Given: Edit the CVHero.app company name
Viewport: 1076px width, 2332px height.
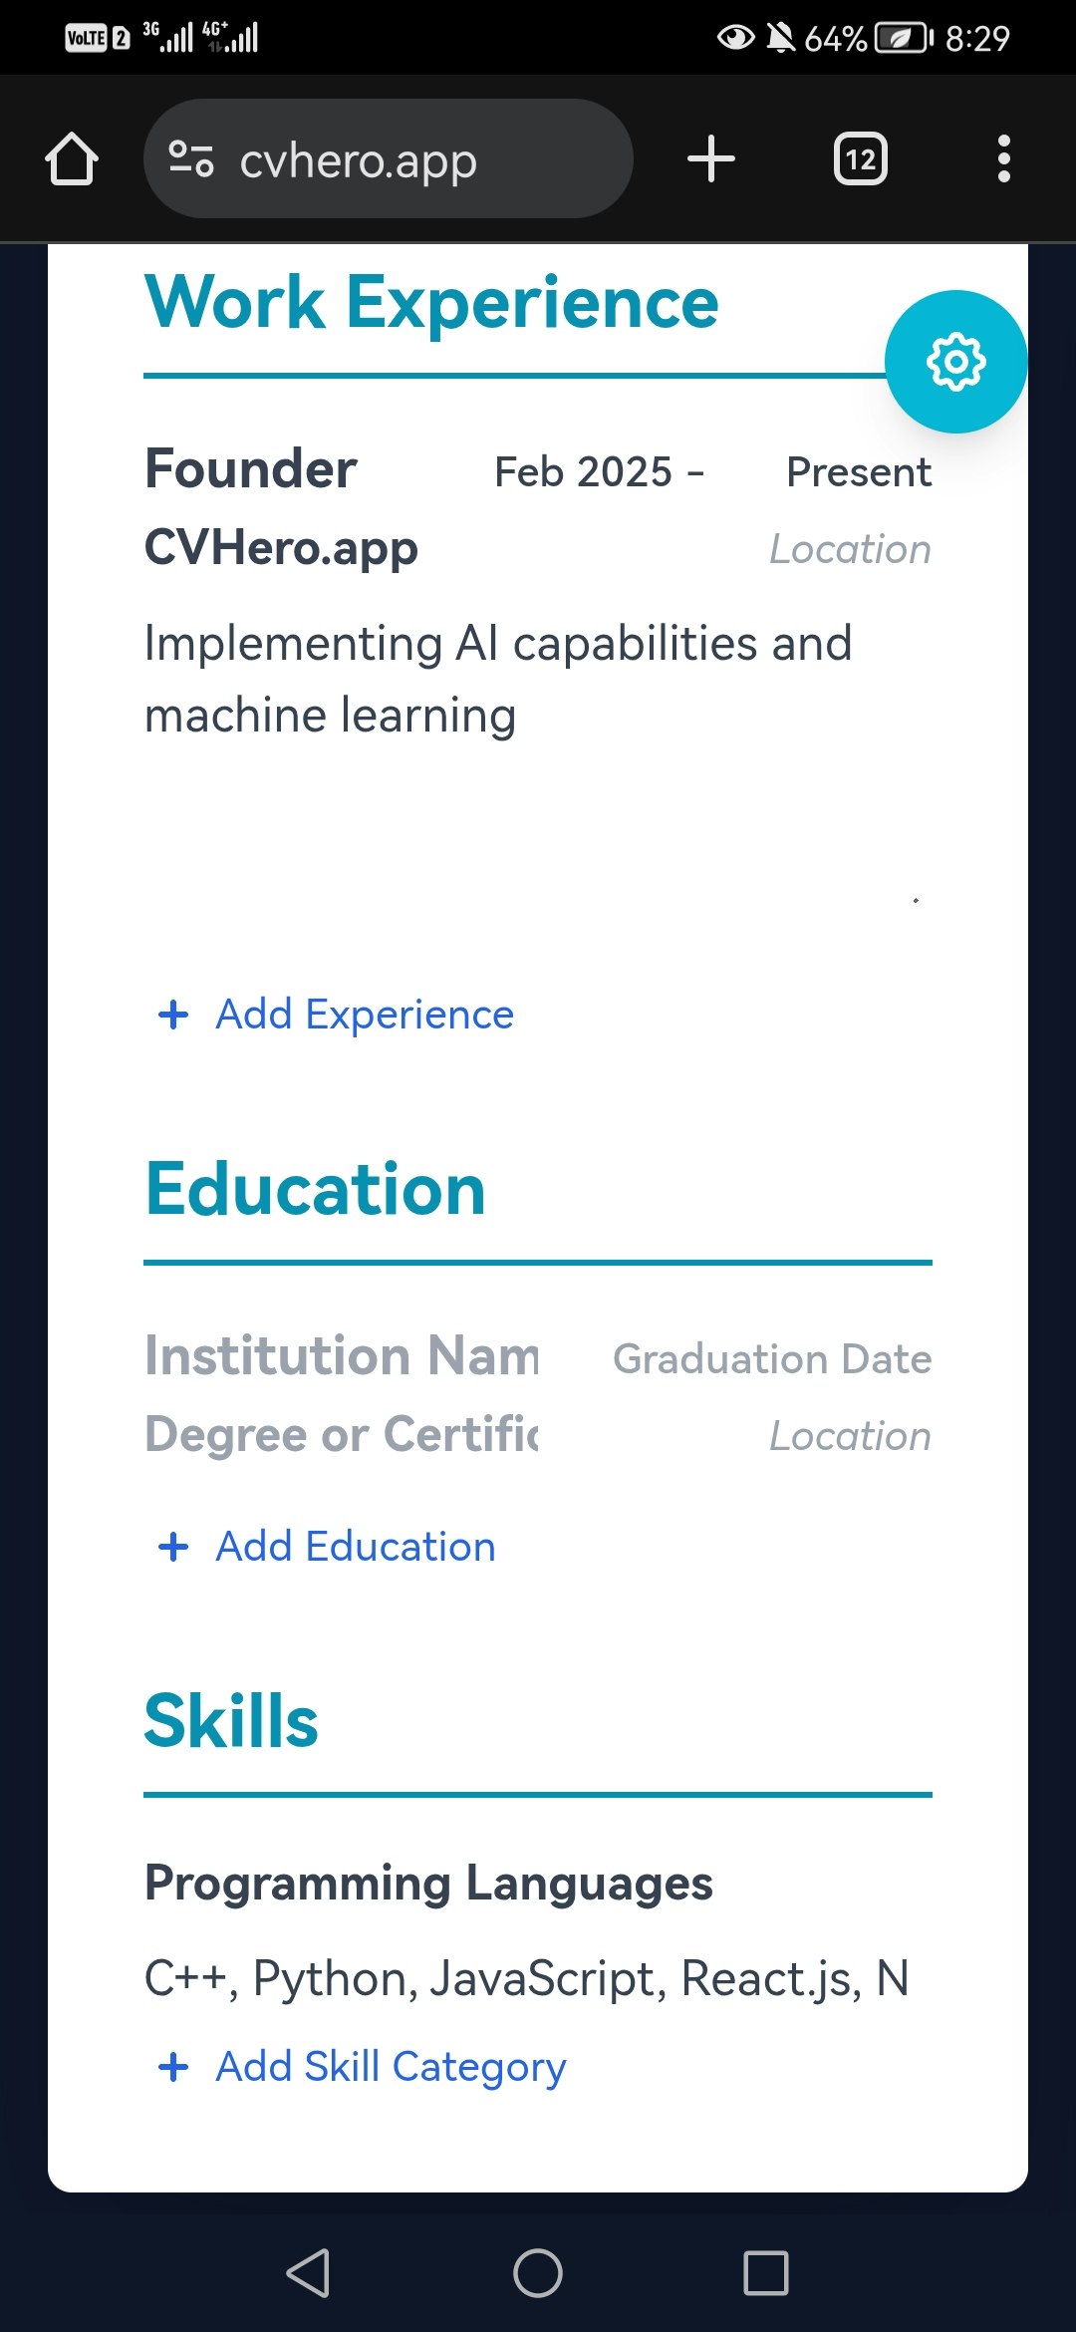Looking at the screenshot, I should 281,548.
